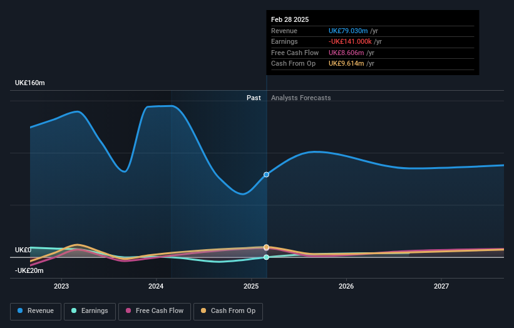Click the UK£160m y-axis label

click(30, 83)
